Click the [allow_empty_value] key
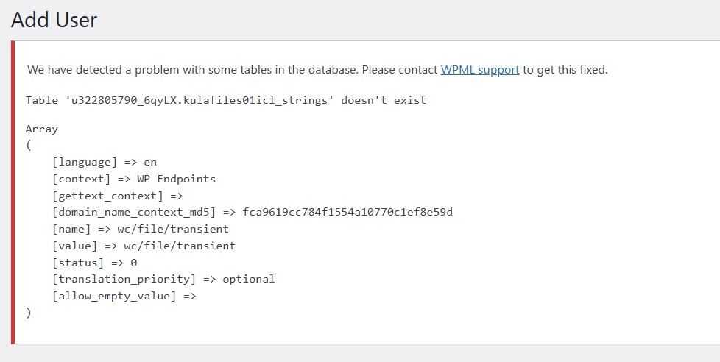This screenshot has width=720, height=362. coord(114,297)
